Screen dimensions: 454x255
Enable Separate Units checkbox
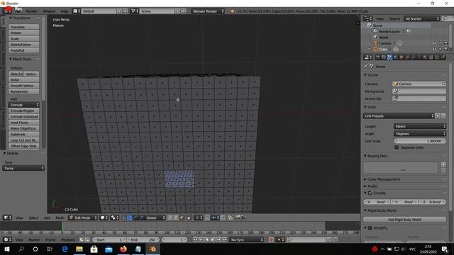click(397, 147)
